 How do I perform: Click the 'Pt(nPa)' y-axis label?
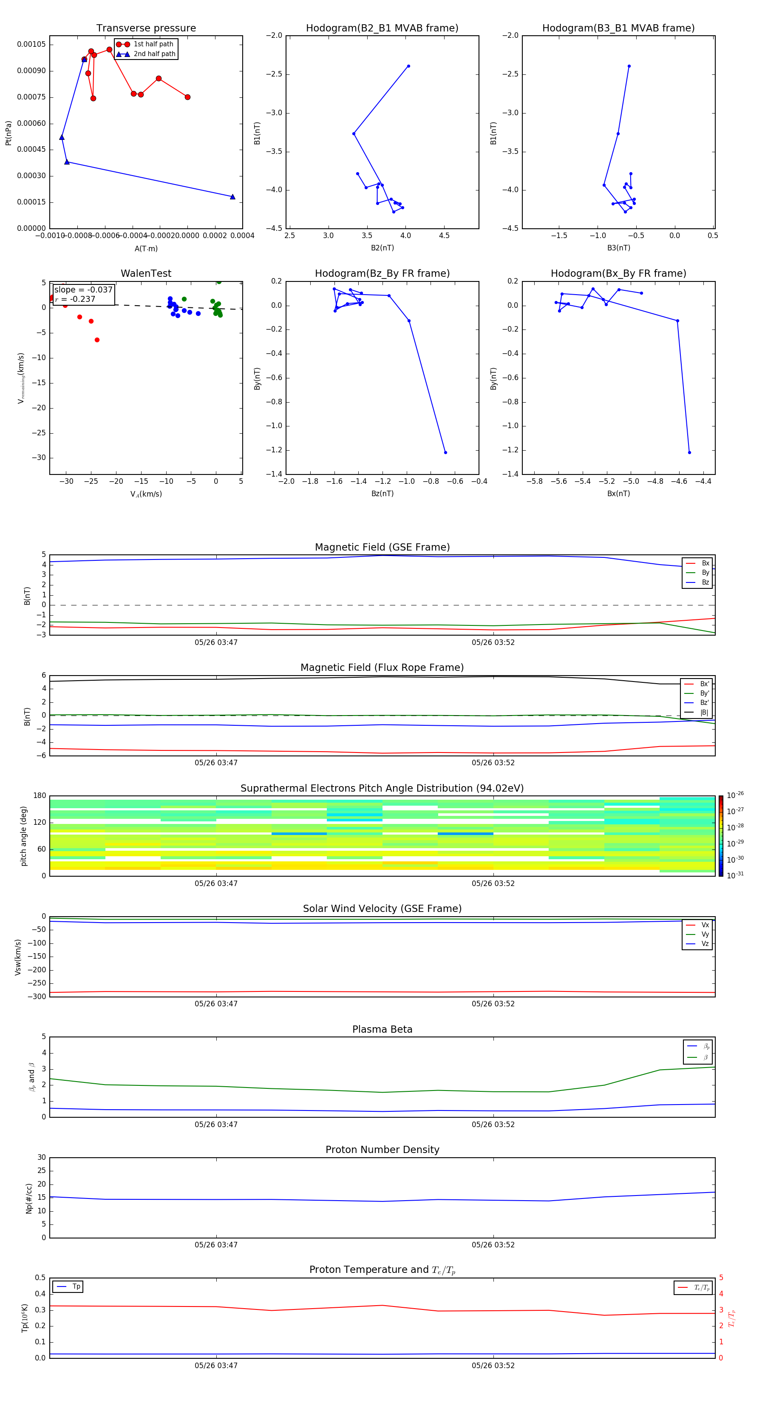[x=8, y=132]
